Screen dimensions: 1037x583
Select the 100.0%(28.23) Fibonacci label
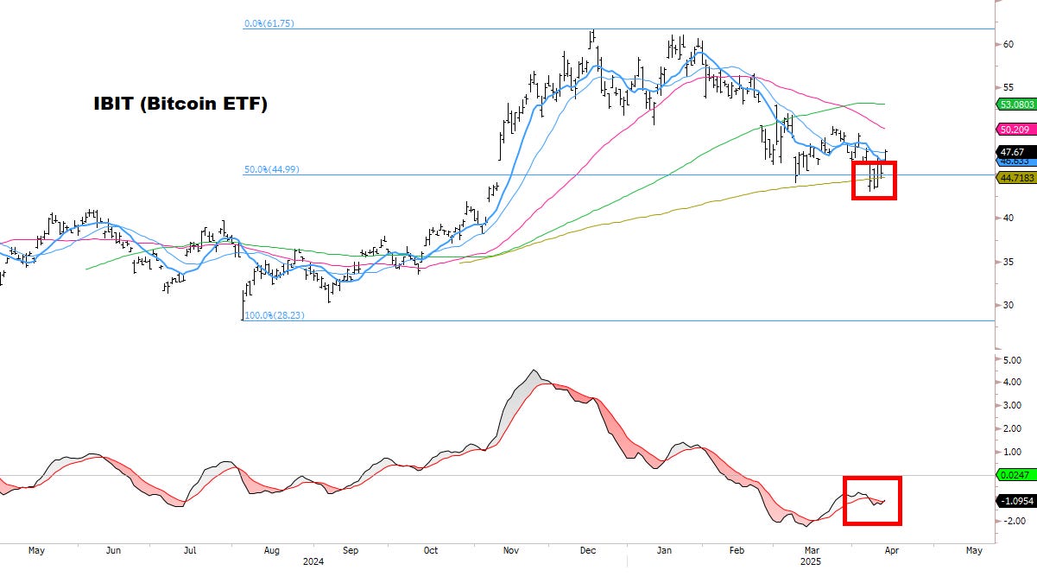[275, 315]
